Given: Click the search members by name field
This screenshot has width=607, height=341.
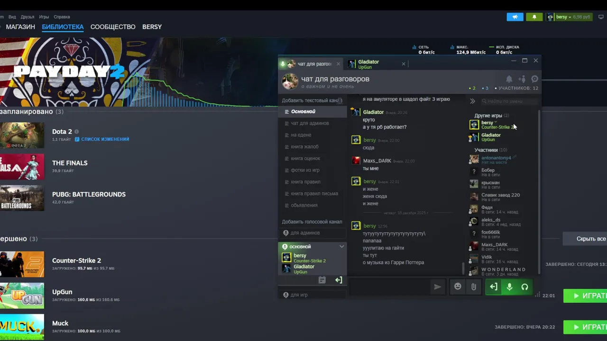Looking at the screenshot, I should [510, 101].
